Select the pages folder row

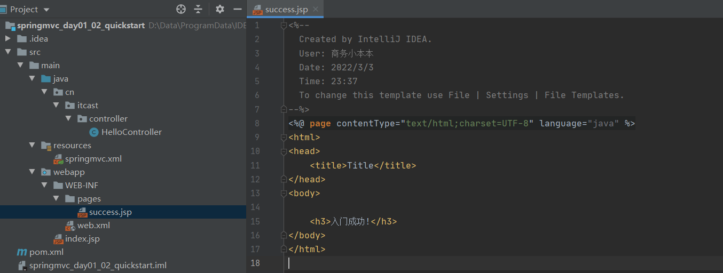[x=123, y=198]
